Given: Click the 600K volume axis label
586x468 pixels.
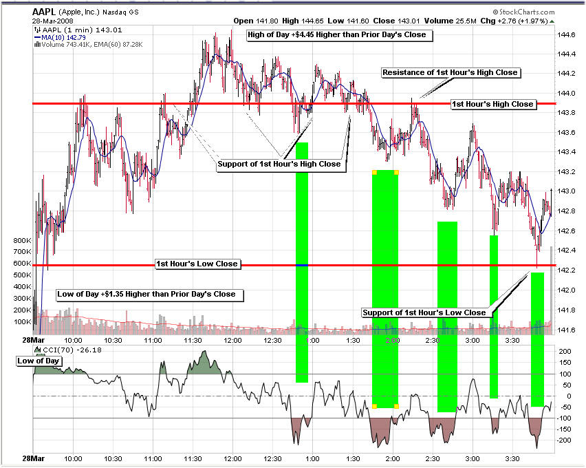Looking at the screenshot, I should [23, 263].
